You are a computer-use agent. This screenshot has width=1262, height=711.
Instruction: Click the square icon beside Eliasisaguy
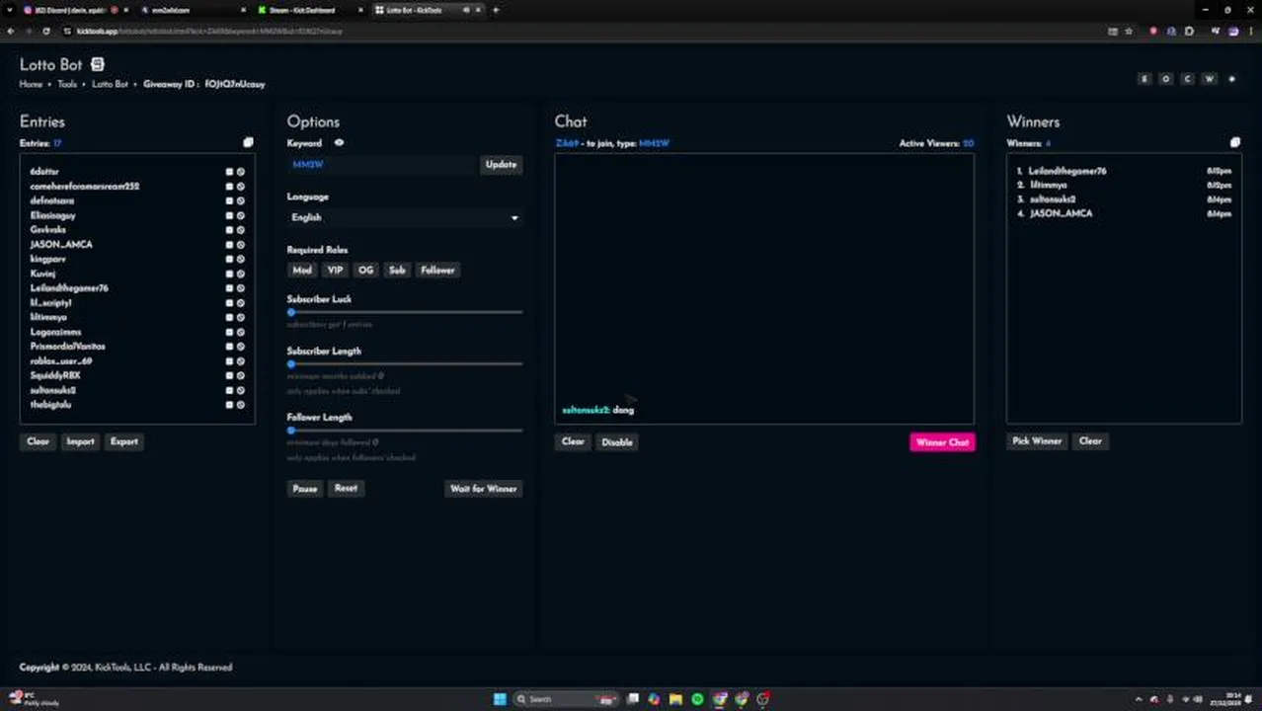pos(229,215)
